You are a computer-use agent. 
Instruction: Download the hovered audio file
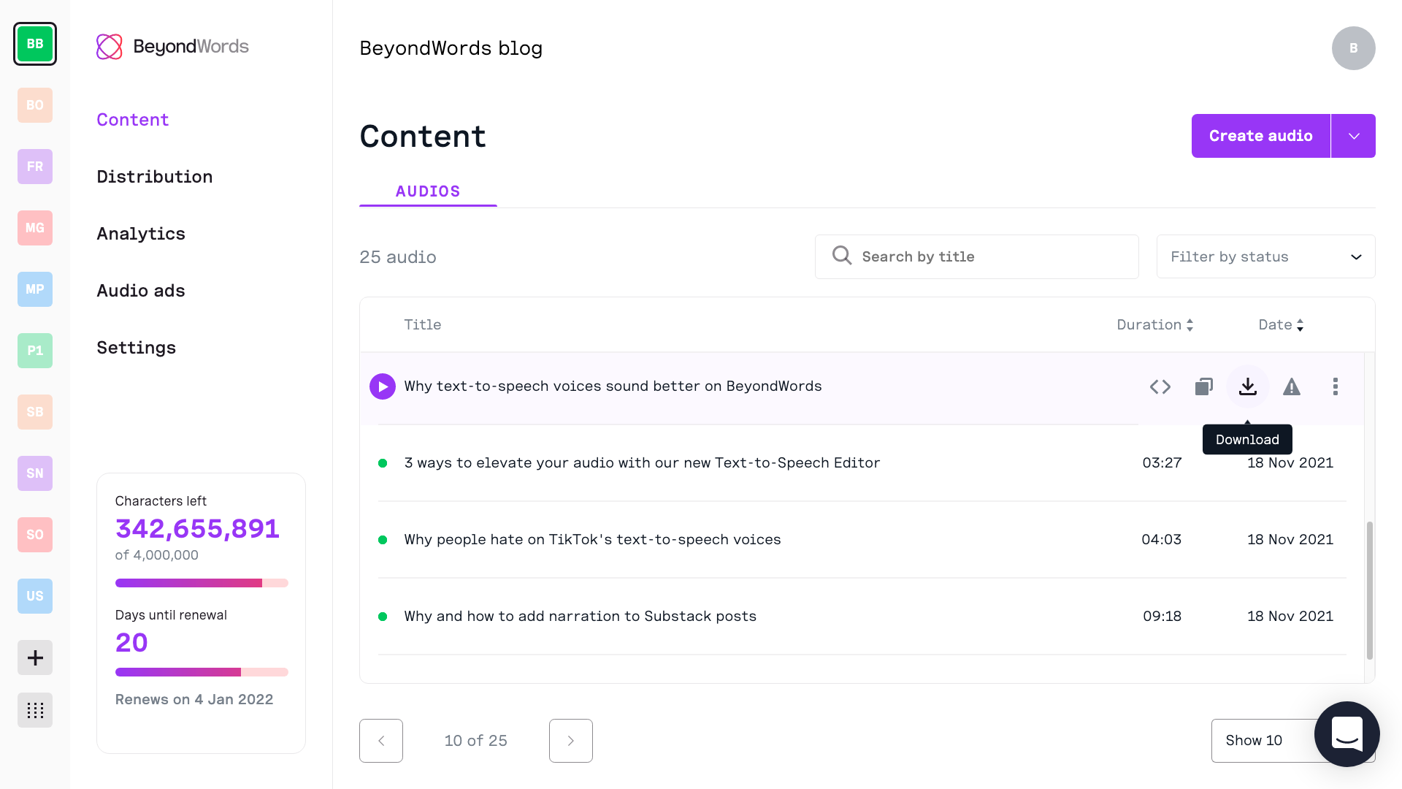point(1248,386)
